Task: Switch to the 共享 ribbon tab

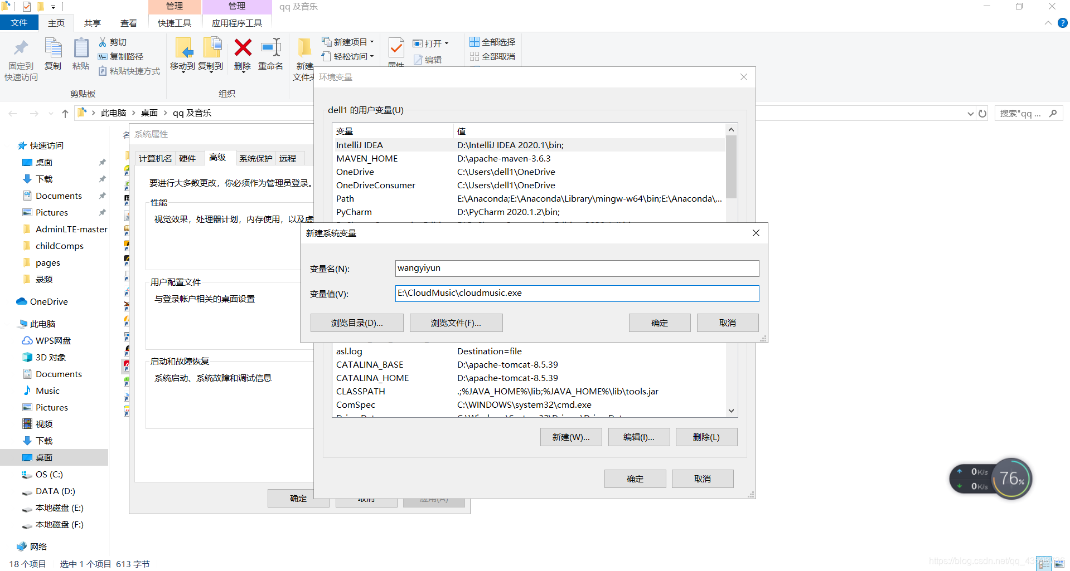Action: coord(93,23)
